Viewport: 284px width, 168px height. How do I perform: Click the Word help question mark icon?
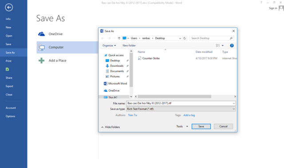click(x=261, y=3)
